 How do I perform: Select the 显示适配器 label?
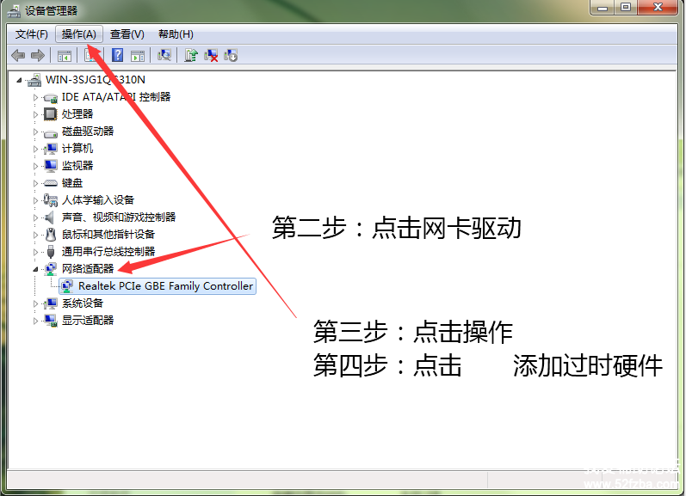[x=88, y=321]
